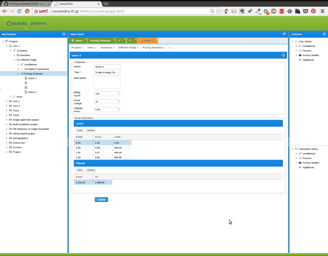Click New under Levels
Viewport: 328px width, 256px height.
click(x=80, y=130)
